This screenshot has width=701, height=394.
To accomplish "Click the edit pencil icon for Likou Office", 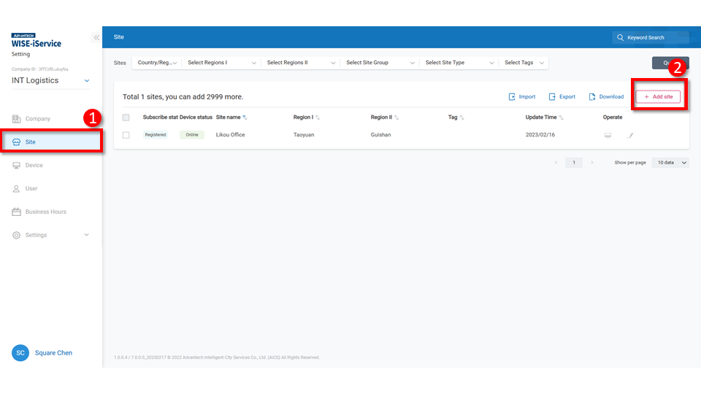I will pyautogui.click(x=631, y=135).
